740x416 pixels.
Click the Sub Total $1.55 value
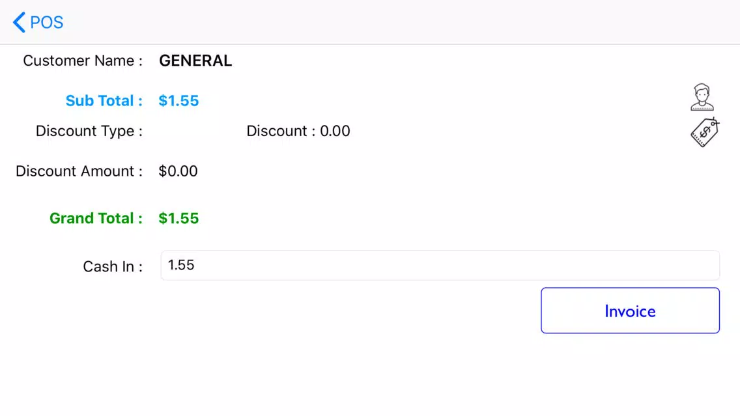(x=178, y=100)
